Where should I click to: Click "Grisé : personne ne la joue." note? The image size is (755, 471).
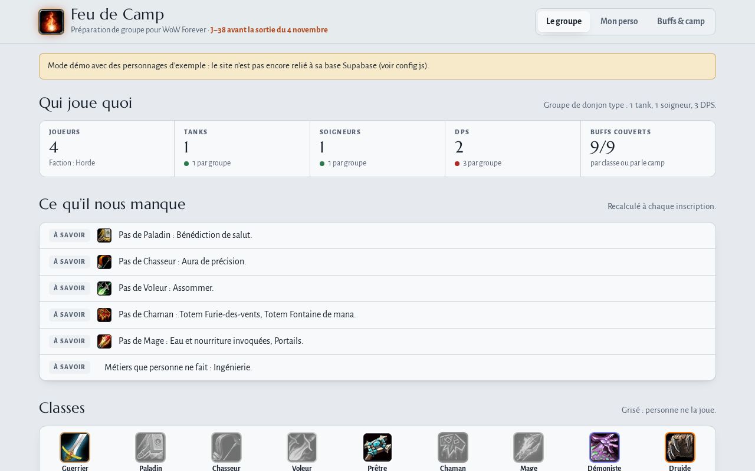[x=669, y=410]
